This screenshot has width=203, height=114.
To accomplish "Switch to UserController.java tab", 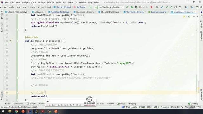I will coord(135,12).
